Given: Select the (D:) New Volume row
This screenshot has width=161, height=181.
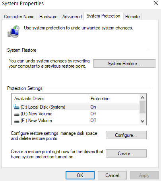Looking at the screenshot, I should coord(76,114).
